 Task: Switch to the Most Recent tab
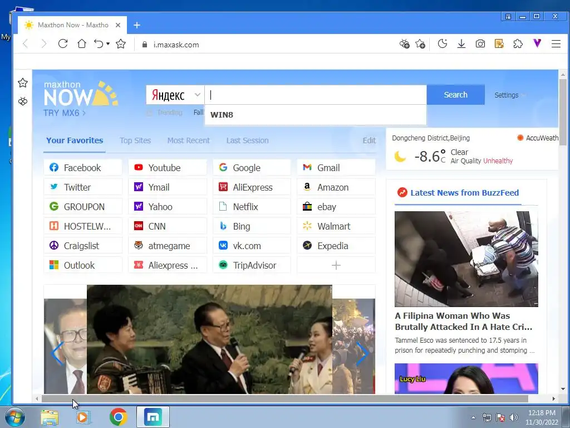click(x=188, y=140)
